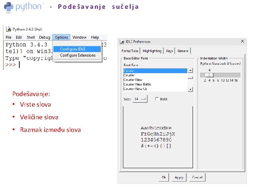Click the font list scrollbar thumb
253x190 pixels.
pos(190,77)
